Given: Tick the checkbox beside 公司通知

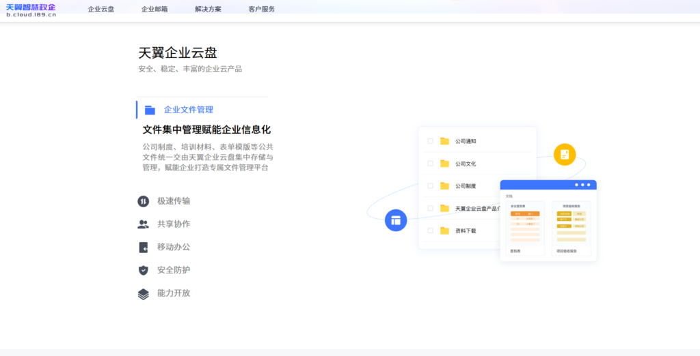Looking at the screenshot, I should (431, 140).
